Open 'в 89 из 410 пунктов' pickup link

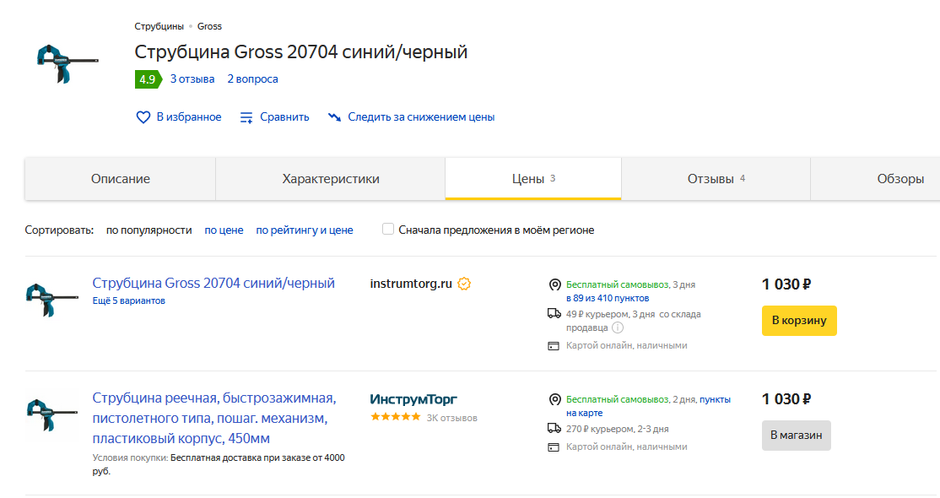(607, 298)
